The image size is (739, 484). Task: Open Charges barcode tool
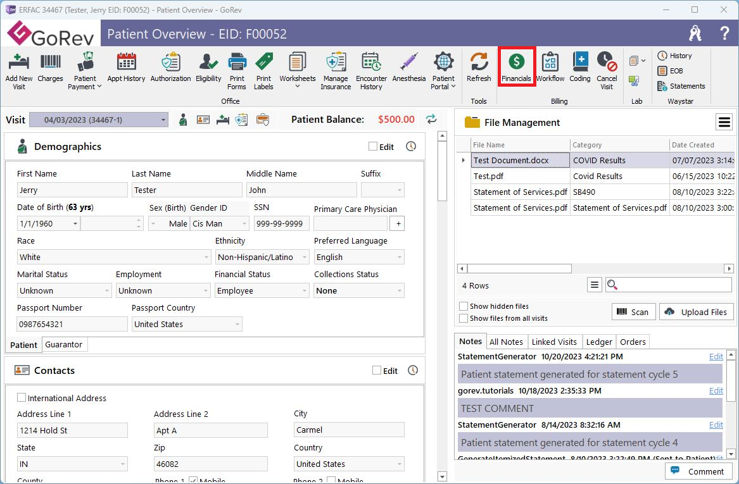pyautogui.click(x=51, y=66)
